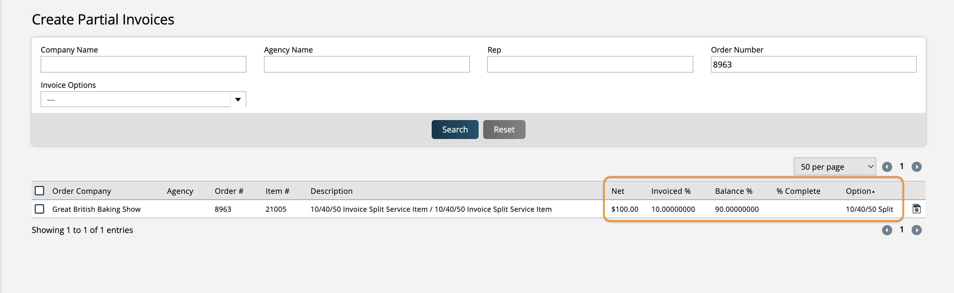Focus the Company Name field

143,65
